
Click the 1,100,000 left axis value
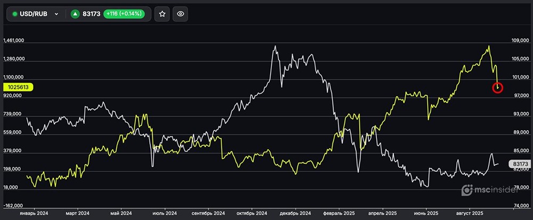[14, 77]
